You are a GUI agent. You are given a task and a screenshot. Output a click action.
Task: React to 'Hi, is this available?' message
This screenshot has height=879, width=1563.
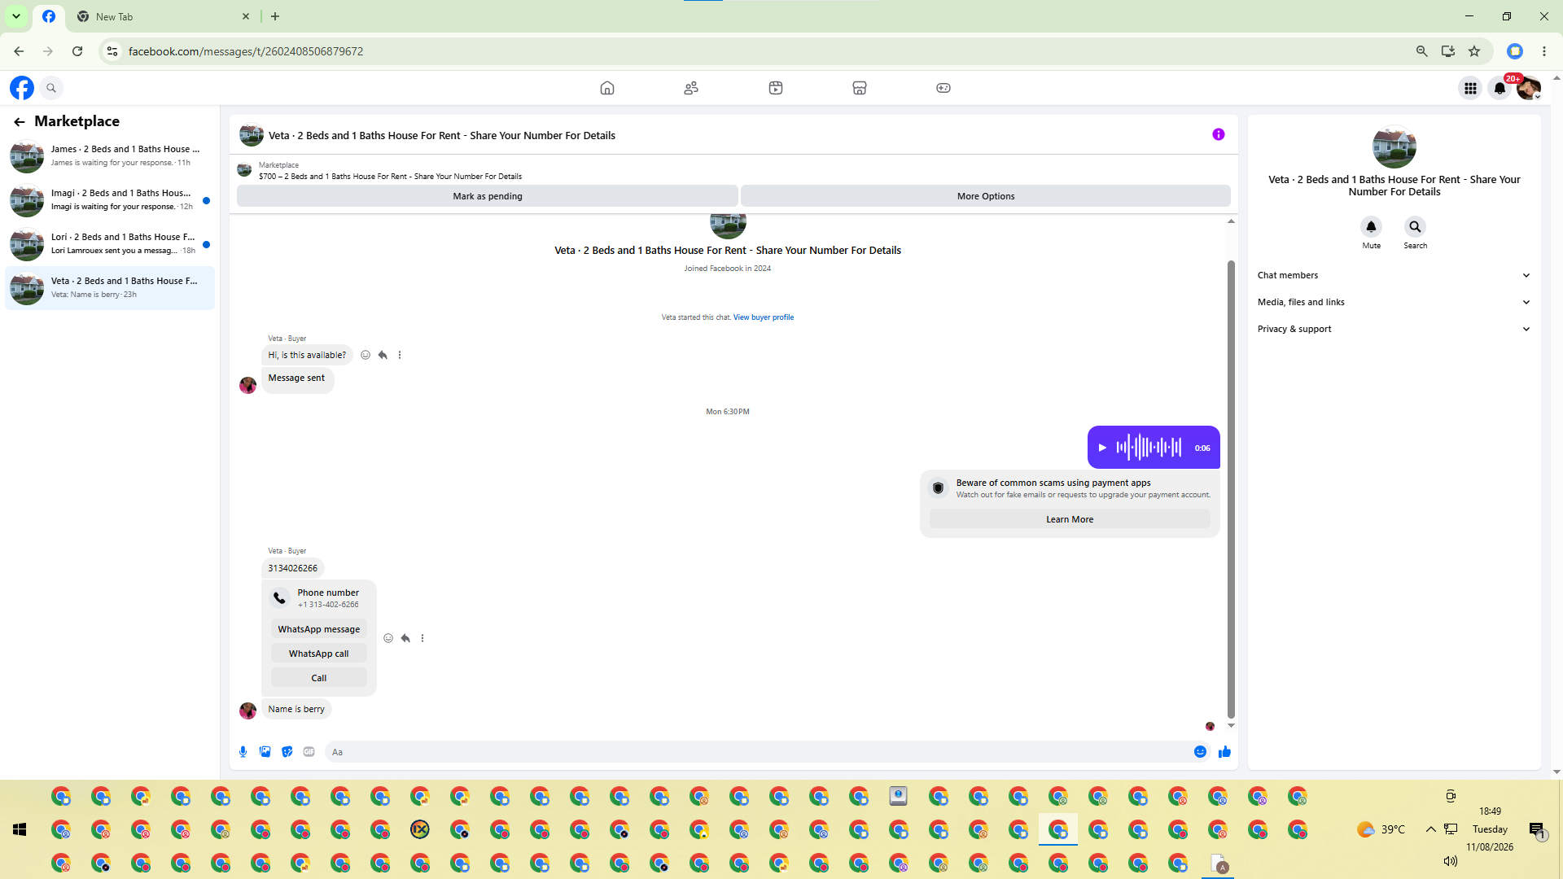(366, 355)
